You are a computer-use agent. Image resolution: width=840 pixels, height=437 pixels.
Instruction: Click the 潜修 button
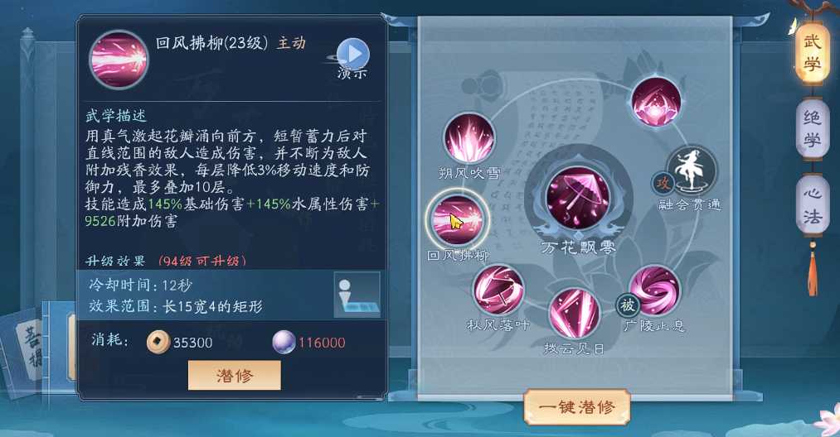234,375
